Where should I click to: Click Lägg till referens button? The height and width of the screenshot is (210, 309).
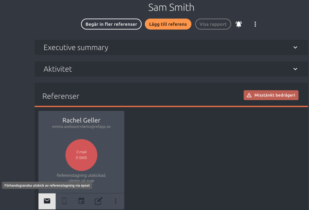pos(168,24)
